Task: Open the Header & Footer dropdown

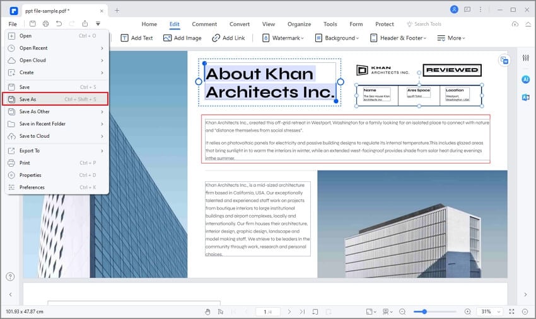Action: point(399,38)
